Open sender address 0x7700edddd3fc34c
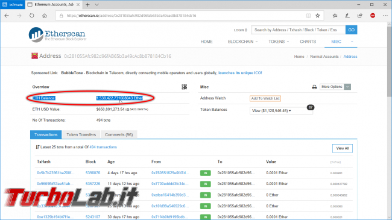 point(169,183)
